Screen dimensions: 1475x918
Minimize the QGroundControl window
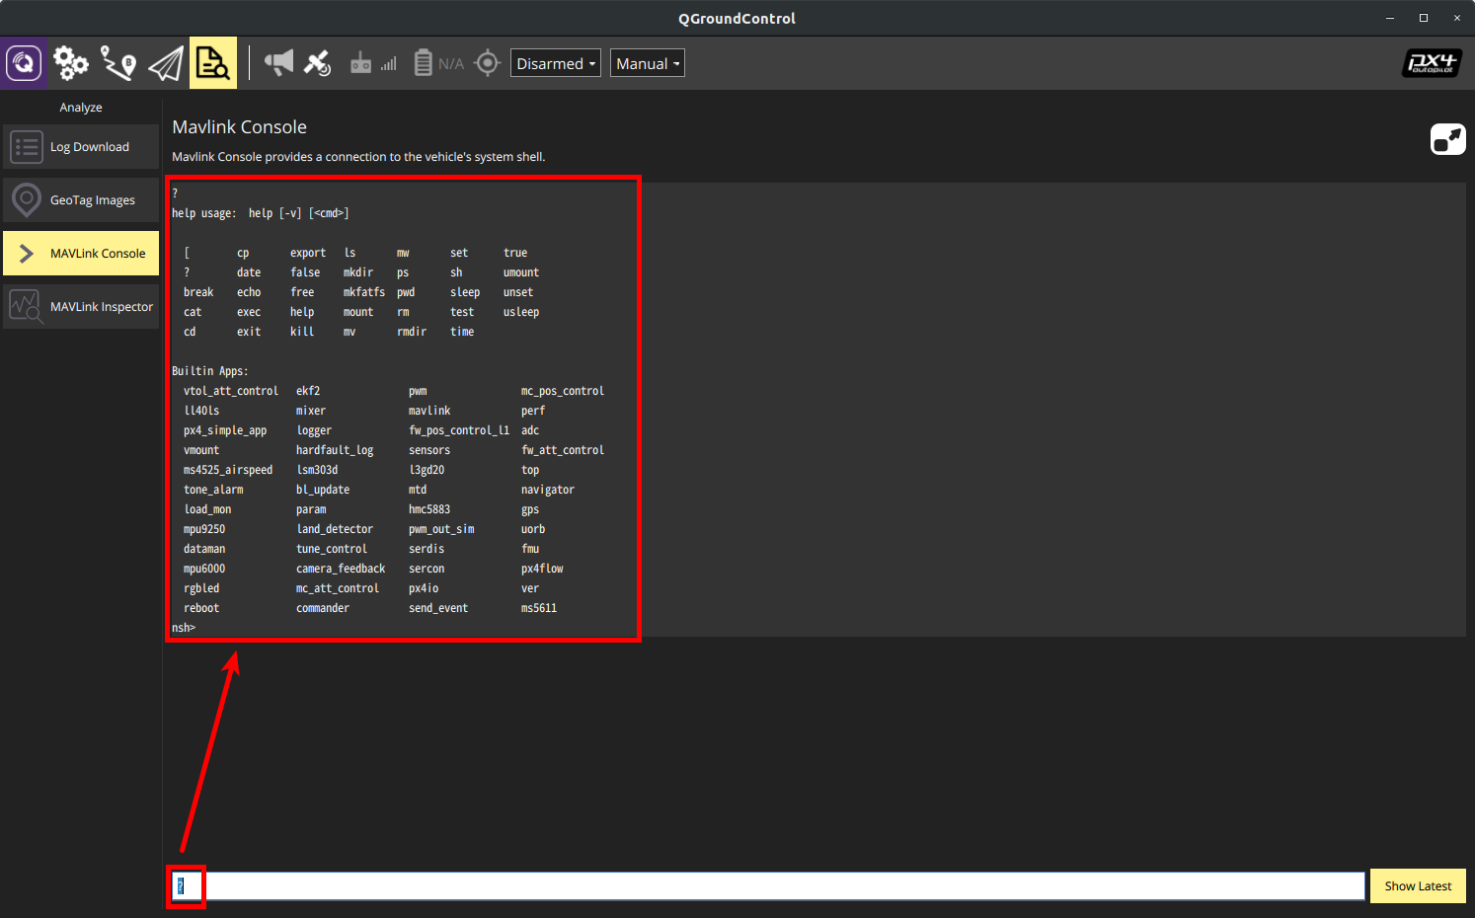coord(1390,18)
